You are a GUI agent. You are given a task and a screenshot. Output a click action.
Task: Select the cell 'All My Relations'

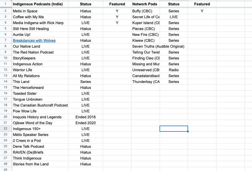tap(40, 76)
